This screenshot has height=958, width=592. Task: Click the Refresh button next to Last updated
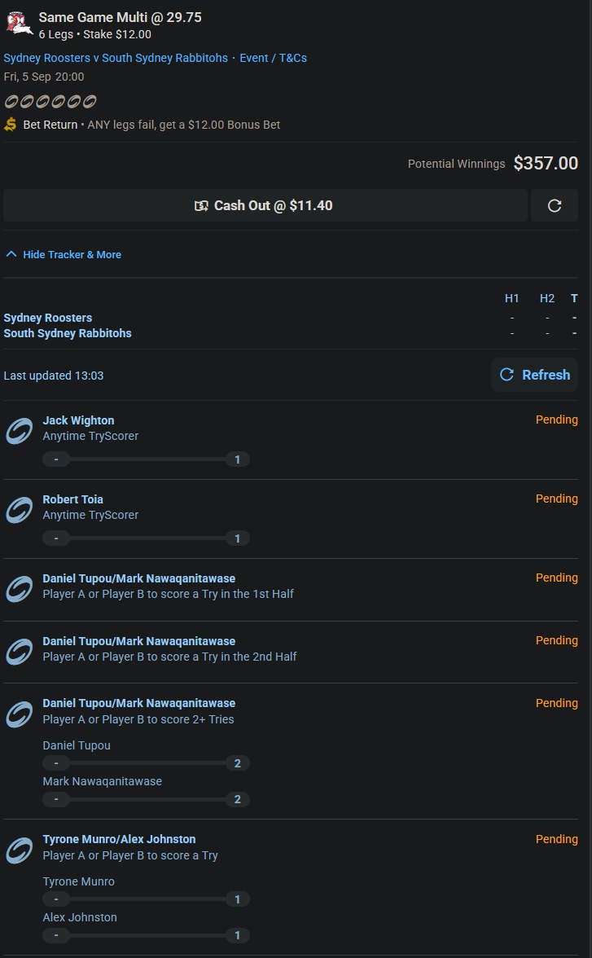pyautogui.click(x=534, y=375)
